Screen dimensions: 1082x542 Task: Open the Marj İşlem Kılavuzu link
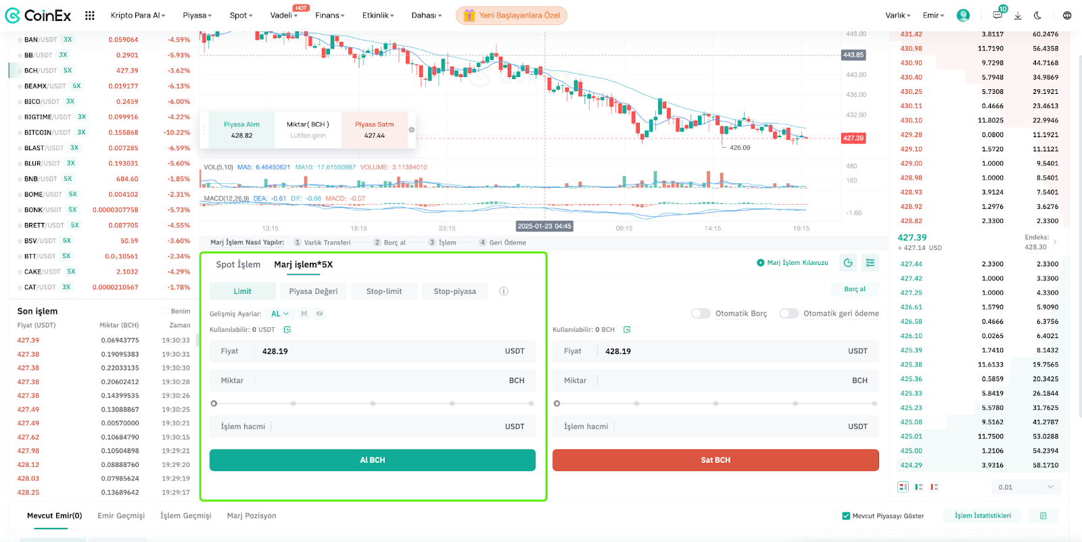click(793, 262)
